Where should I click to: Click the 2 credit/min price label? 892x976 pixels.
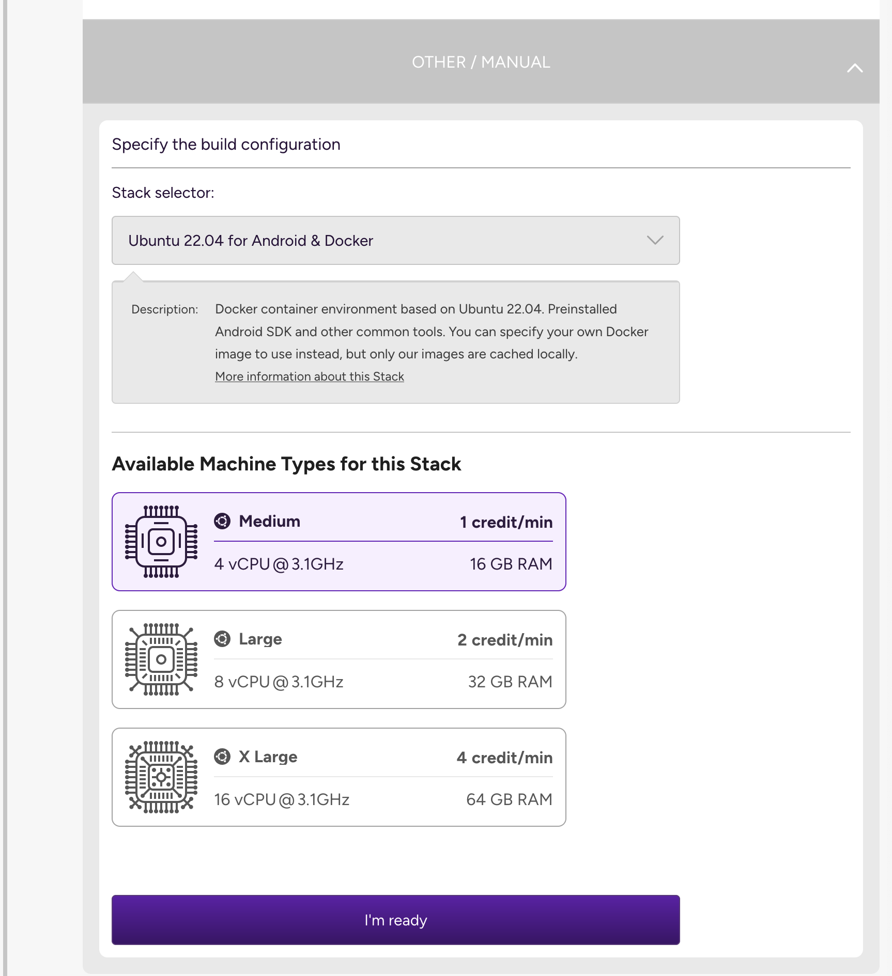click(x=504, y=640)
